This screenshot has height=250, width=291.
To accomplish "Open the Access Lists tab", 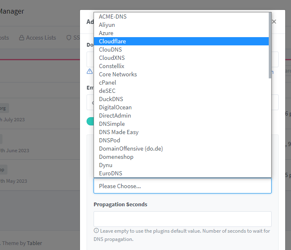I will pyautogui.click(x=37, y=38).
